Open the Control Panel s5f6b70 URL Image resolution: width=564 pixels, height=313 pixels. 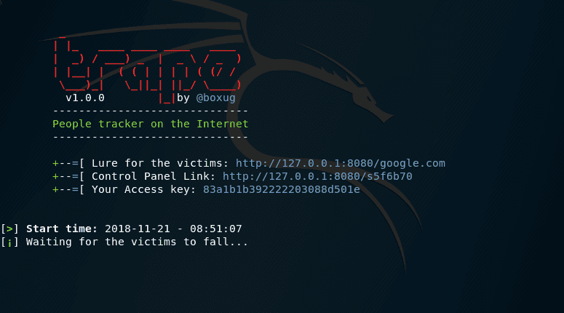click(x=317, y=176)
